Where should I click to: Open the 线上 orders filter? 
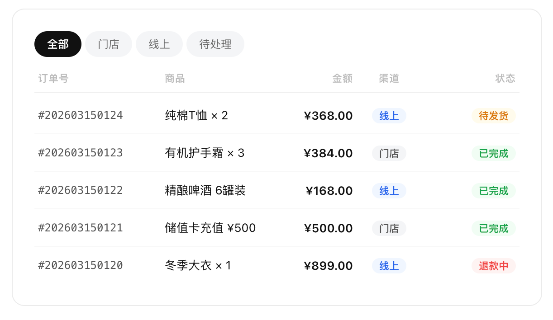pyautogui.click(x=159, y=44)
